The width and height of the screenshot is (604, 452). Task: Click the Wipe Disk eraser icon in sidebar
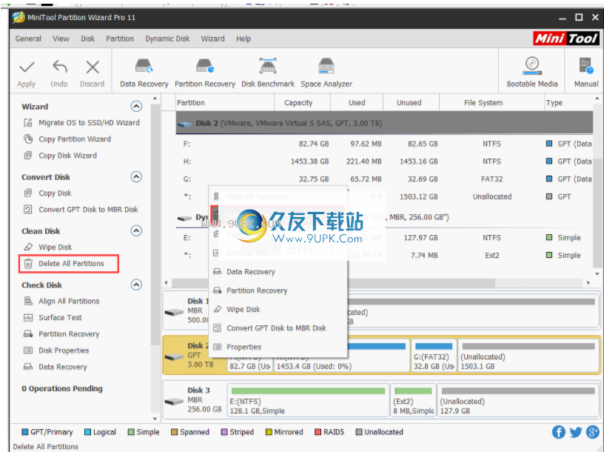(x=28, y=247)
